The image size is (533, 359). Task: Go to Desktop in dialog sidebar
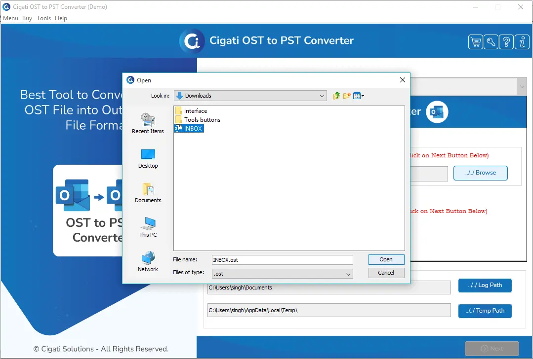point(148,158)
